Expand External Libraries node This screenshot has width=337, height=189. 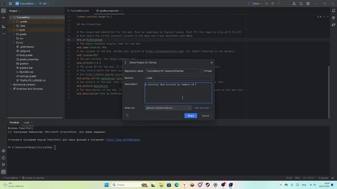click(x=11, y=85)
